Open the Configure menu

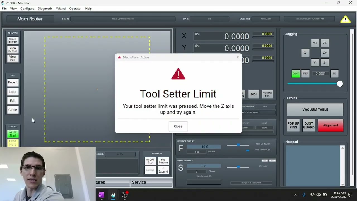27,9
